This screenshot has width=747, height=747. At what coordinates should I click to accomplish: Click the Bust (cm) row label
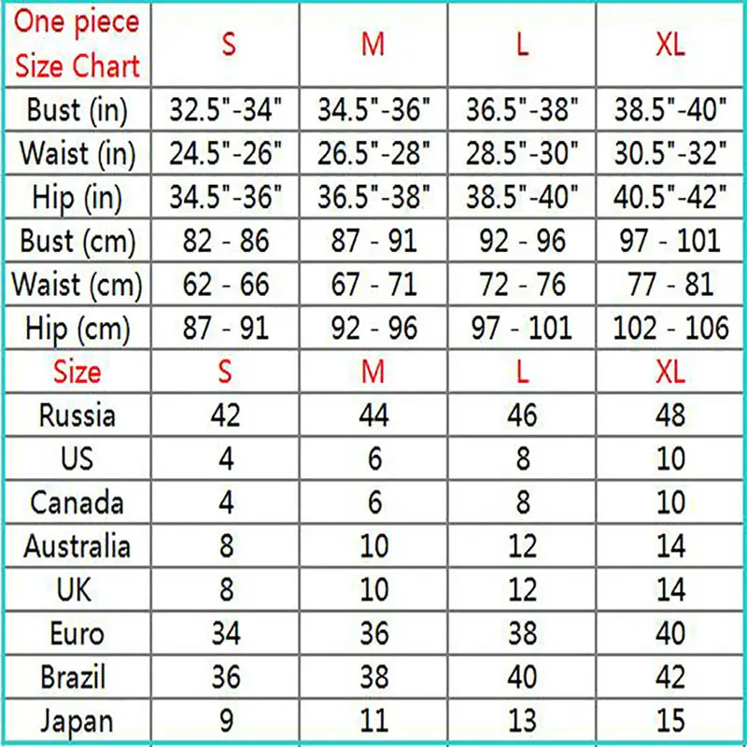click(78, 241)
